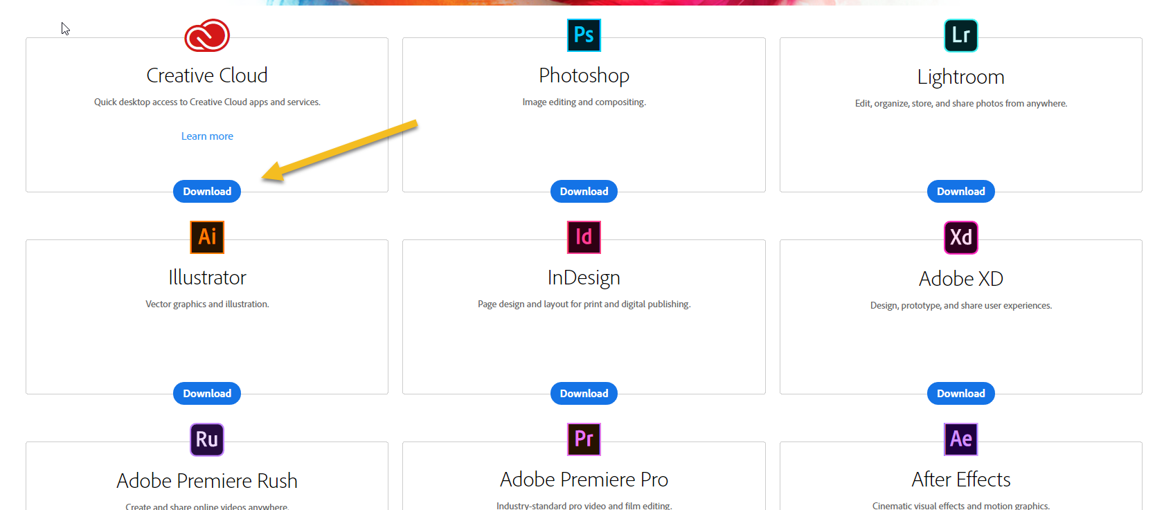Image resolution: width=1155 pixels, height=510 pixels.
Task: Click the After Effects Ae icon
Action: [960, 439]
